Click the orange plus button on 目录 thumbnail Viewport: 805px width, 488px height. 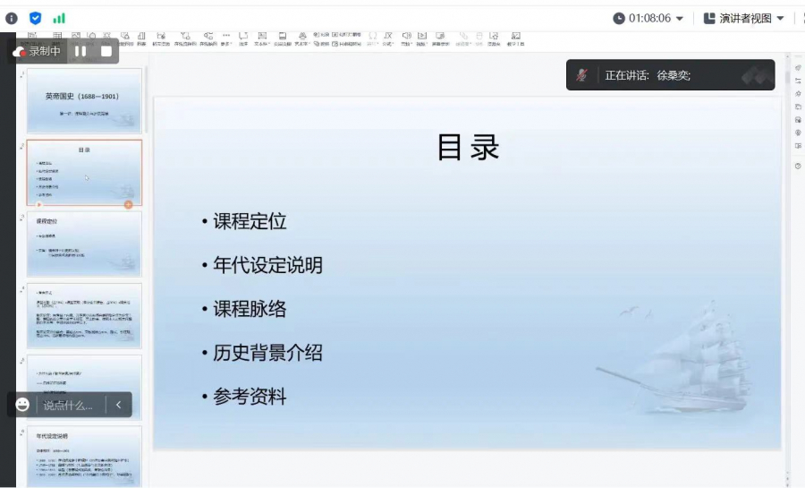tap(129, 205)
